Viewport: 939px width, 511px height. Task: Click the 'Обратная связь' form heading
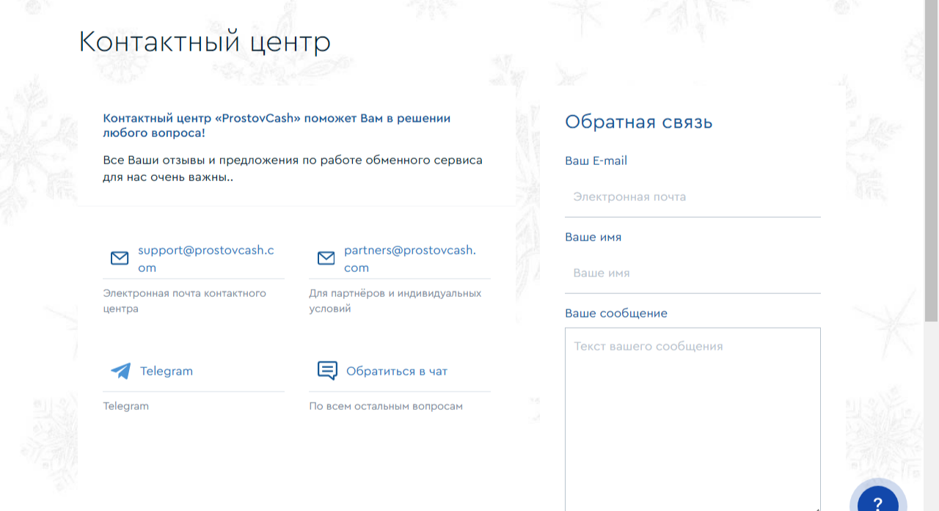tap(639, 122)
